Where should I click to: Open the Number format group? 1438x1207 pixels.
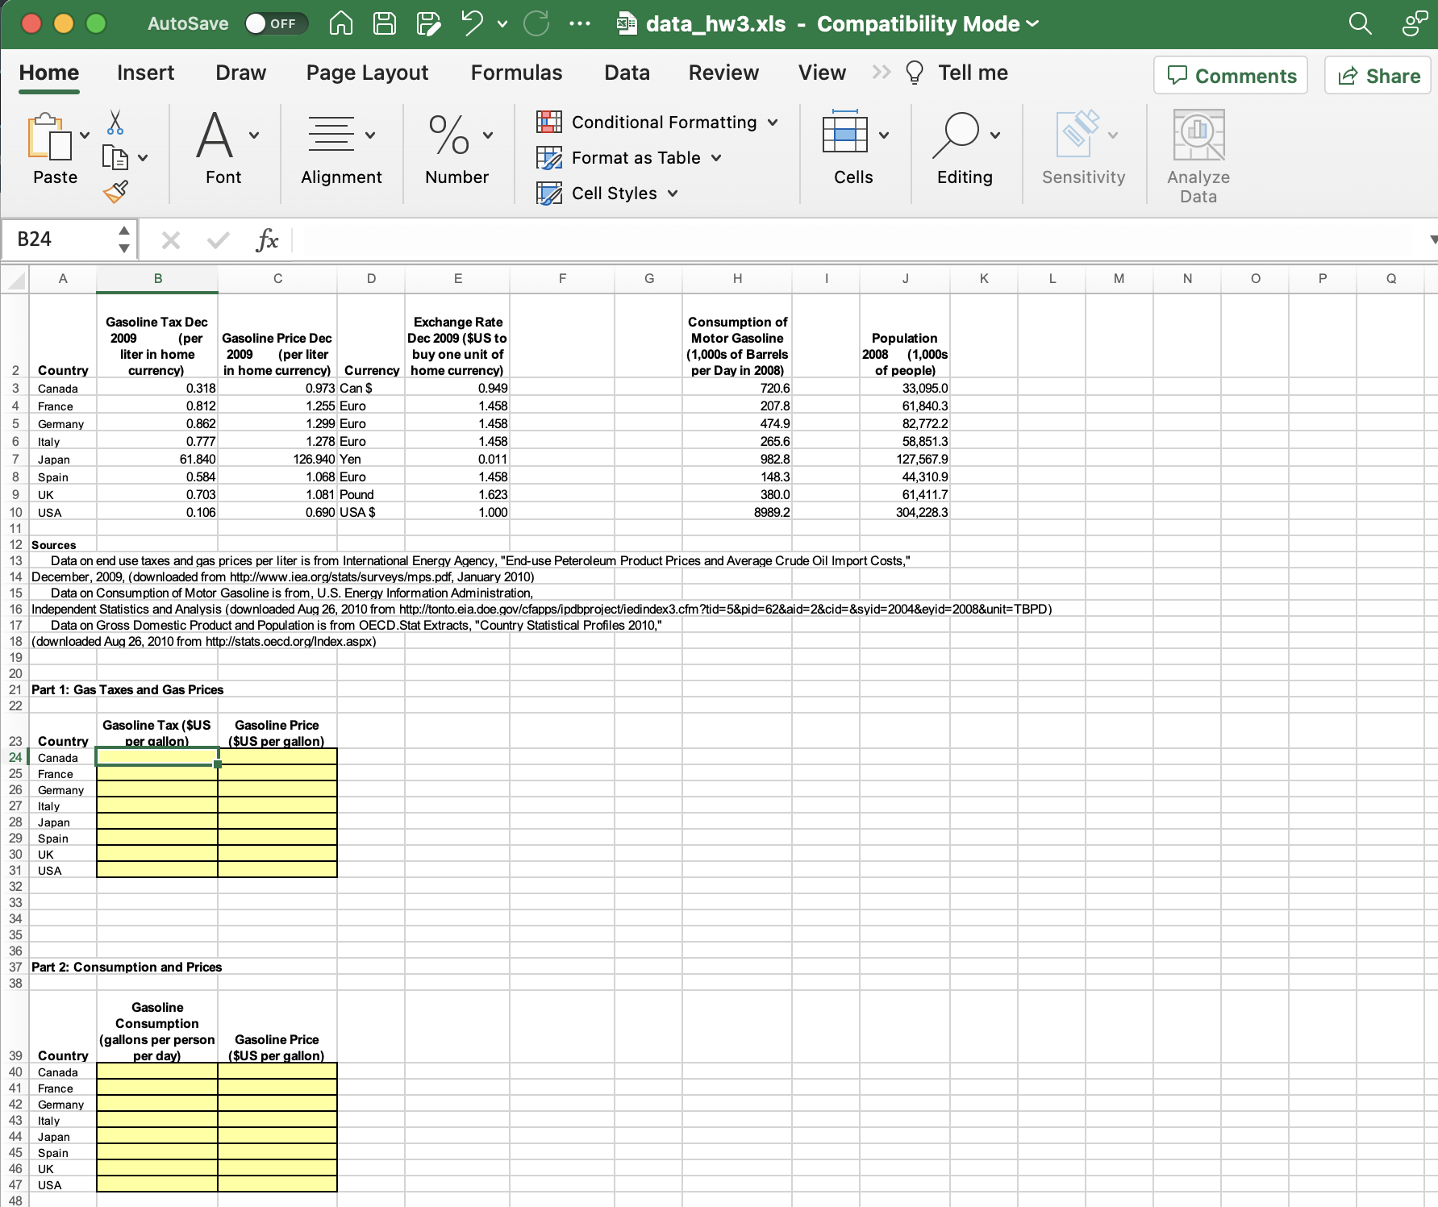pyautogui.click(x=457, y=149)
